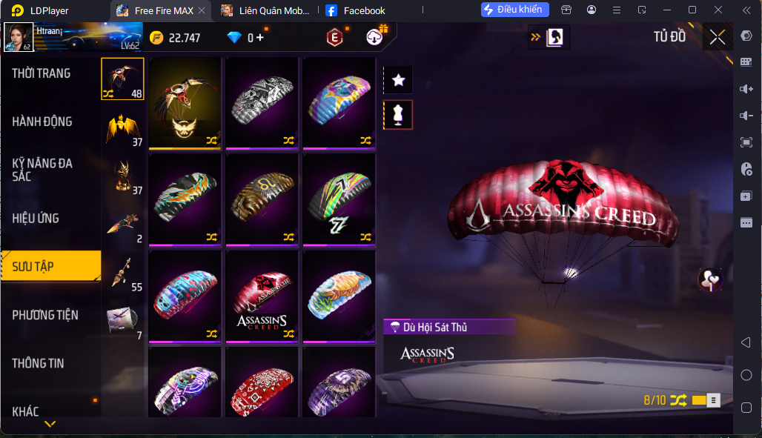Open LDPlayer volume up icon in sidebar
This screenshot has height=438, width=762.
click(x=746, y=88)
